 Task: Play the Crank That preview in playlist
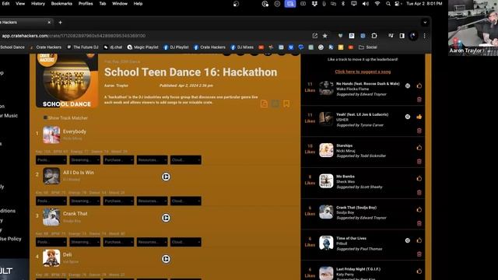click(x=166, y=218)
